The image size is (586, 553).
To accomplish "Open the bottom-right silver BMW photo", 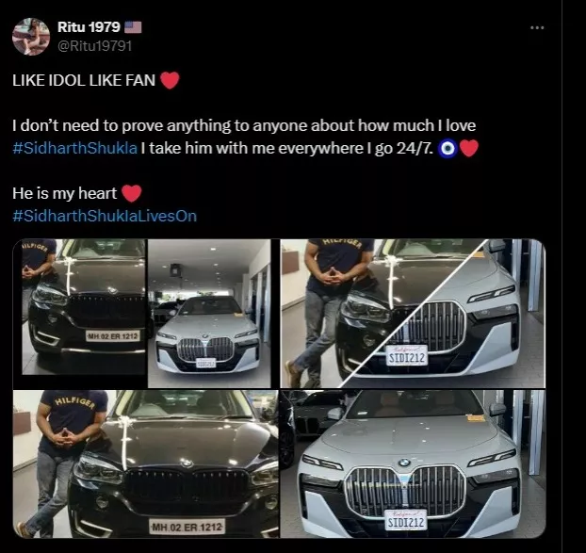I will (x=412, y=464).
